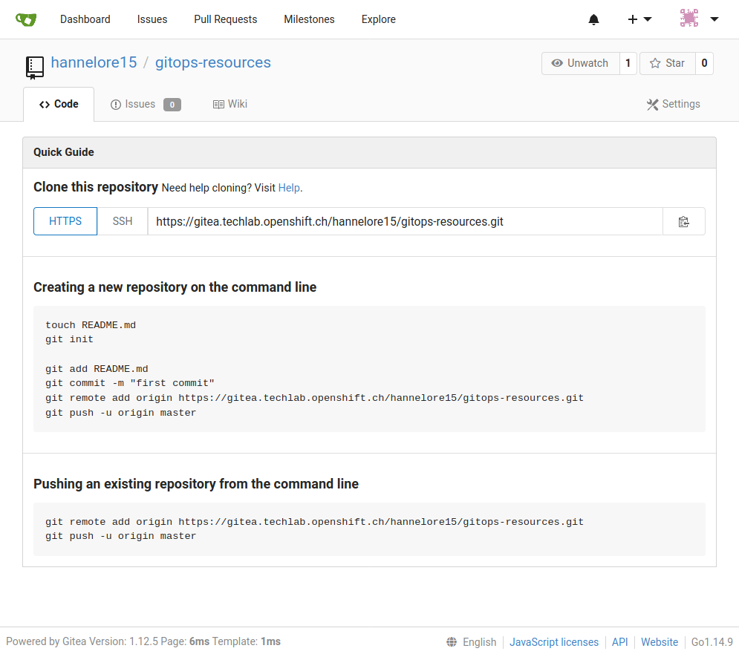Image resolution: width=739 pixels, height=657 pixels.
Task: Open the English language selector
Action: point(479,641)
